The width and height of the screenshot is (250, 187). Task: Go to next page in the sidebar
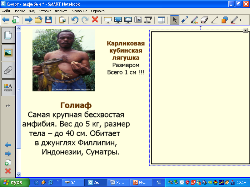point(8,154)
